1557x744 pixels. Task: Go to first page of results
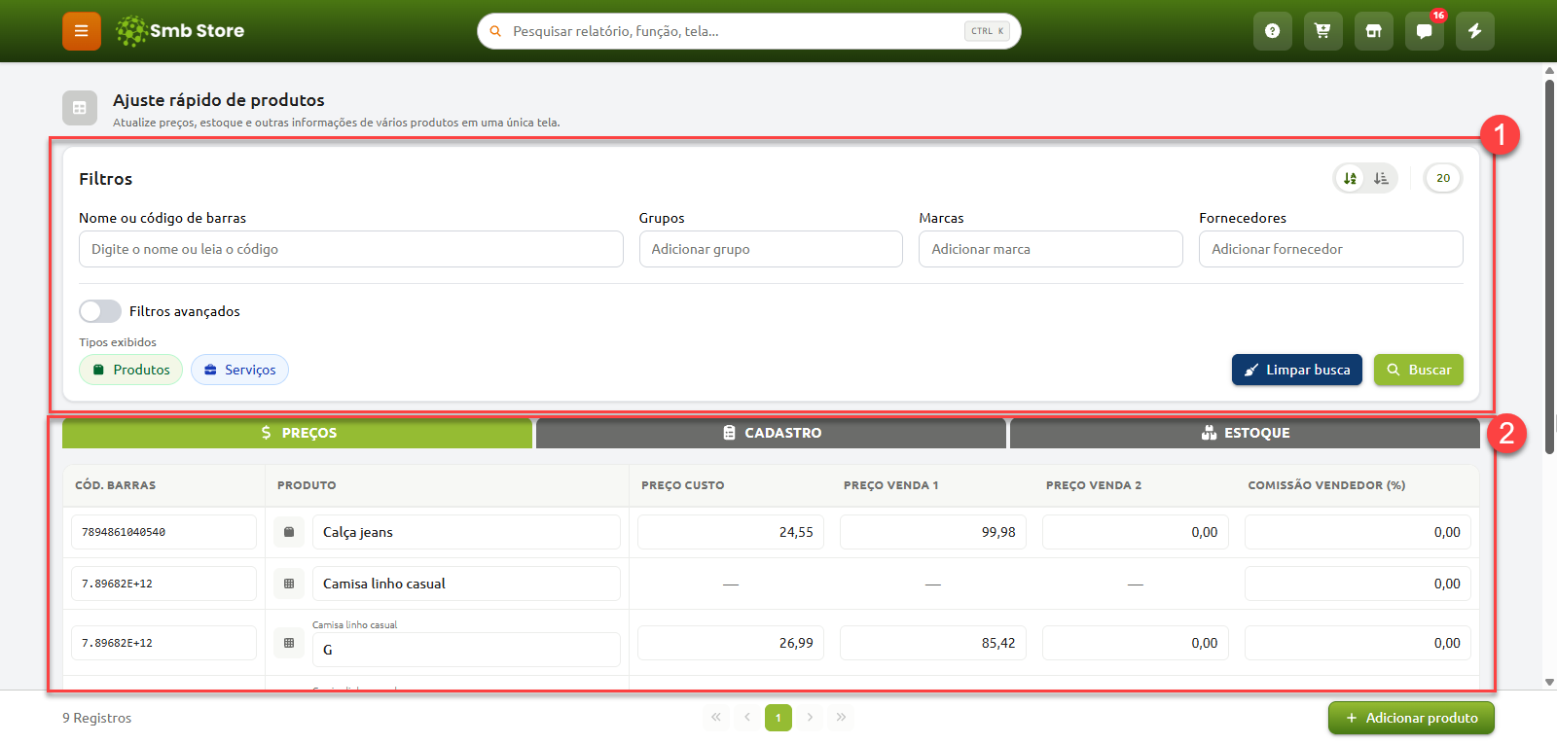[716, 718]
